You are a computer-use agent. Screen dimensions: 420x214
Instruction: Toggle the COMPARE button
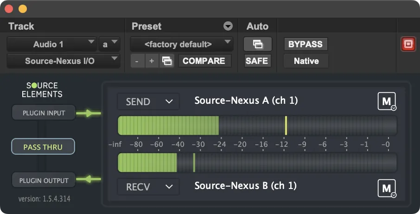pyautogui.click(x=204, y=61)
